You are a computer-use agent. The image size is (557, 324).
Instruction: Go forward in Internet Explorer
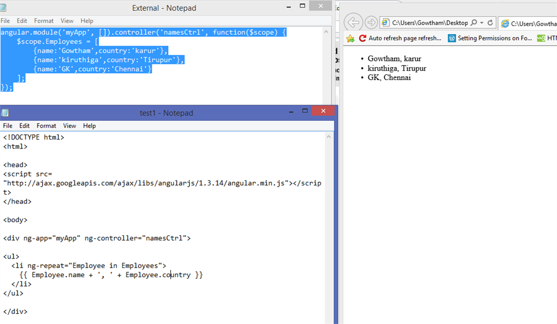(371, 22)
